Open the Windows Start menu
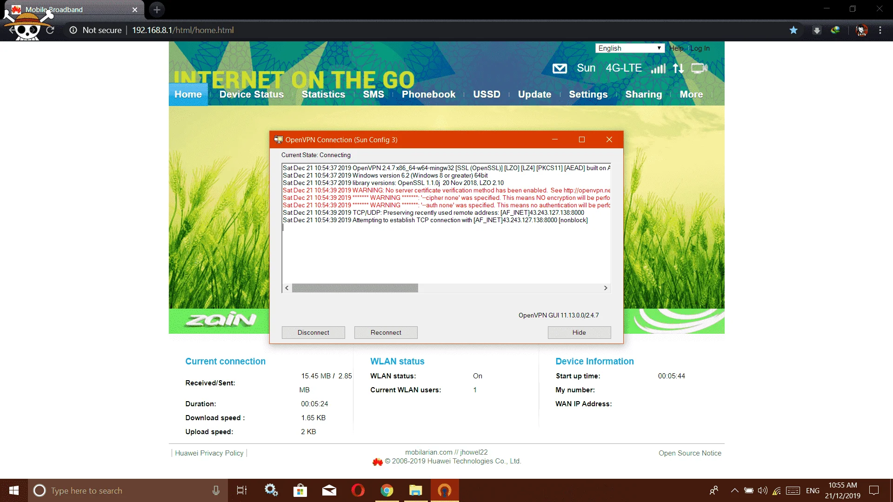This screenshot has height=502, width=893. [x=14, y=490]
